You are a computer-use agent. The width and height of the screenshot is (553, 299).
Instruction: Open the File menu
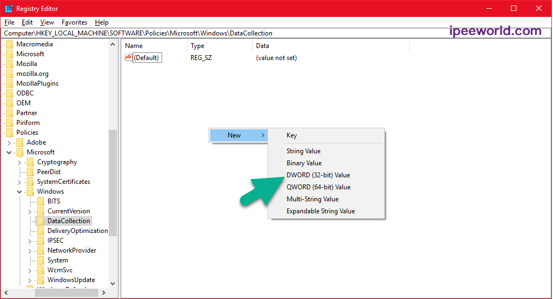[9, 22]
